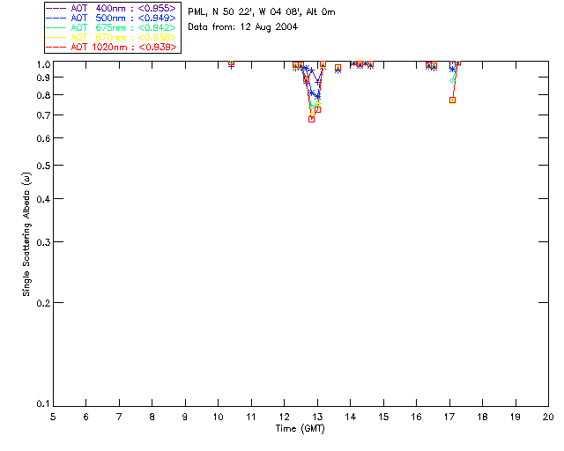Click the 14 hour x-axis label
564x451 pixels.
[x=351, y=417]
